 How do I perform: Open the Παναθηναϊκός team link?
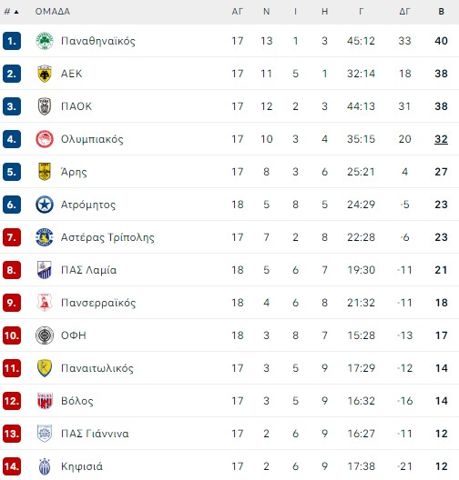coord(98,41)
